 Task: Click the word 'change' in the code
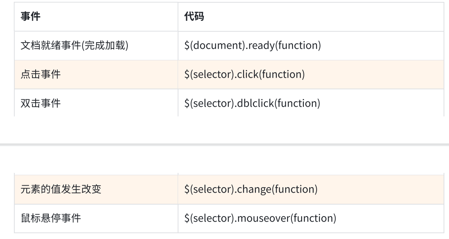(253, 189)
